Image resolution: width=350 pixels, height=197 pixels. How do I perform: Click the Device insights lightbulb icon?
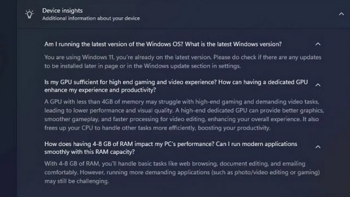click(29, 14)
